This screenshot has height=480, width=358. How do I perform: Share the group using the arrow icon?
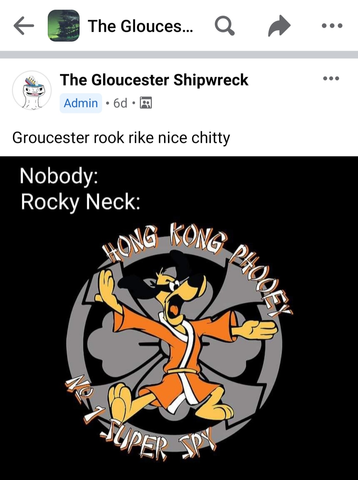click(279, 26)
